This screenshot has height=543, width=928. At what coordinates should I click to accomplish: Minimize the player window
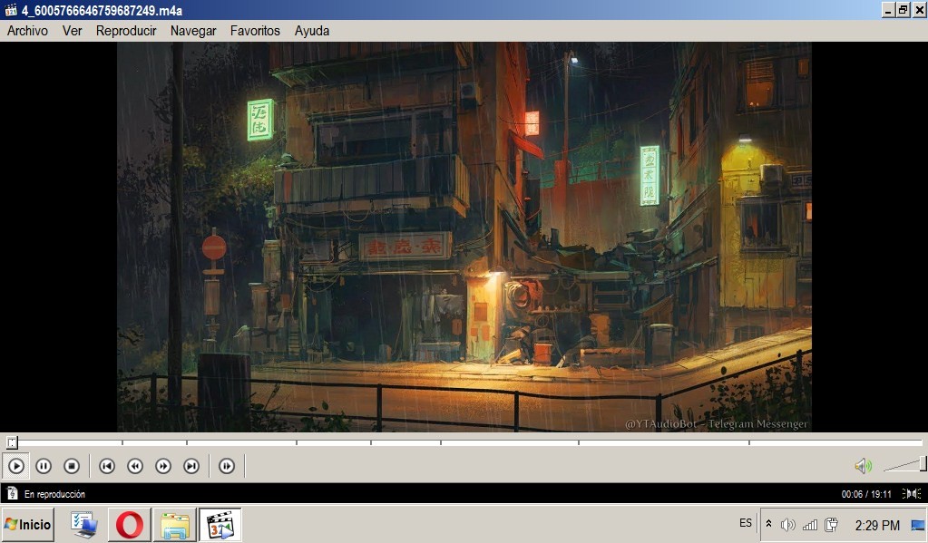[x=888, y=9]
